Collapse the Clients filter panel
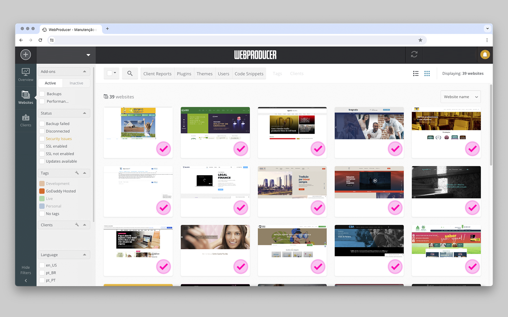 84,225
